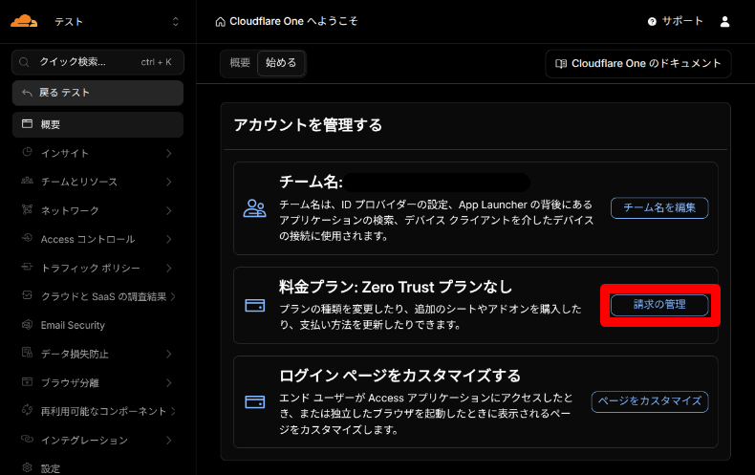Expand the インサイト chevron

pyautogui.click(x=168, y=153)
